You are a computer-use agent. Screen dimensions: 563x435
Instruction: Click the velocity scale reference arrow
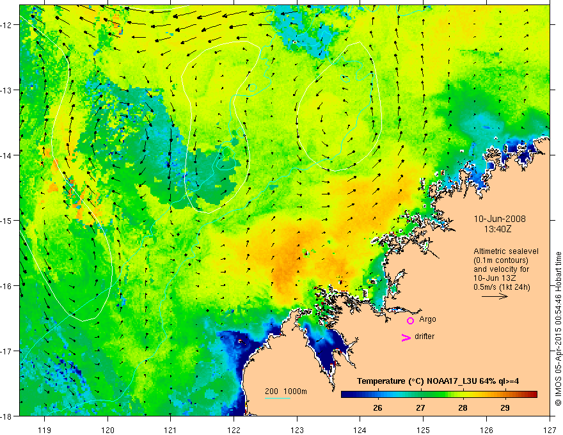tap(495, 296)
